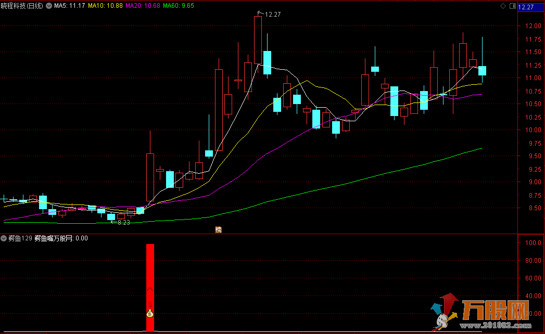Click the MA60: 9.65 label
545x334 pixels.
(x=179, y=6)
